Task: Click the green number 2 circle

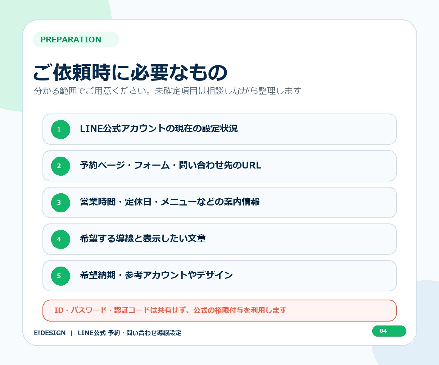Action: 60,166
